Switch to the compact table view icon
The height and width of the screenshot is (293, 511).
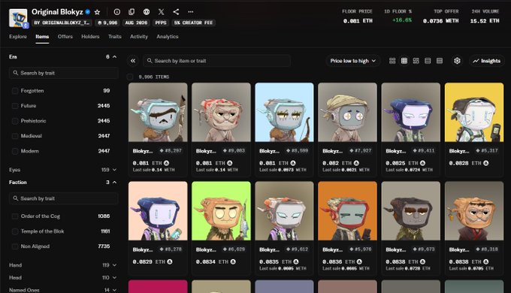440,61
